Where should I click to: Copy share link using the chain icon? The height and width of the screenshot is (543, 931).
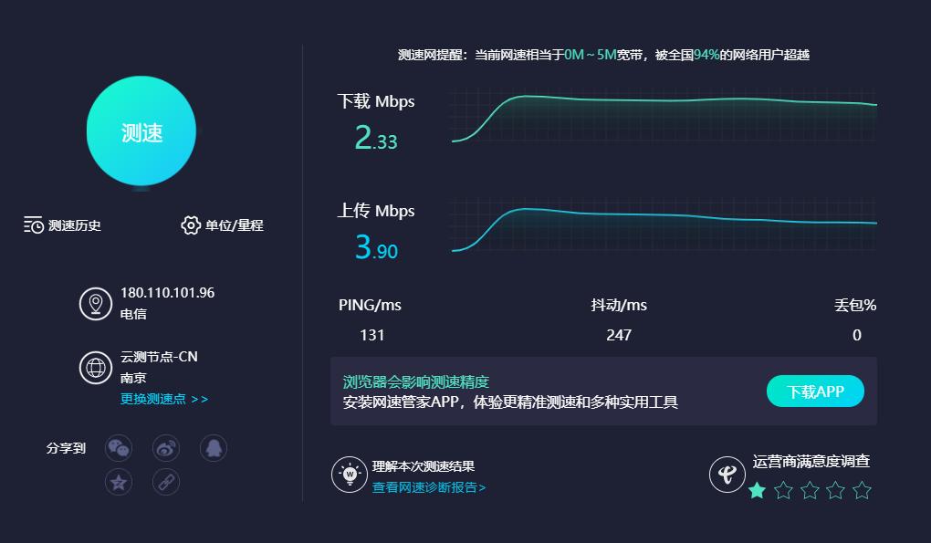pos(165,482)
